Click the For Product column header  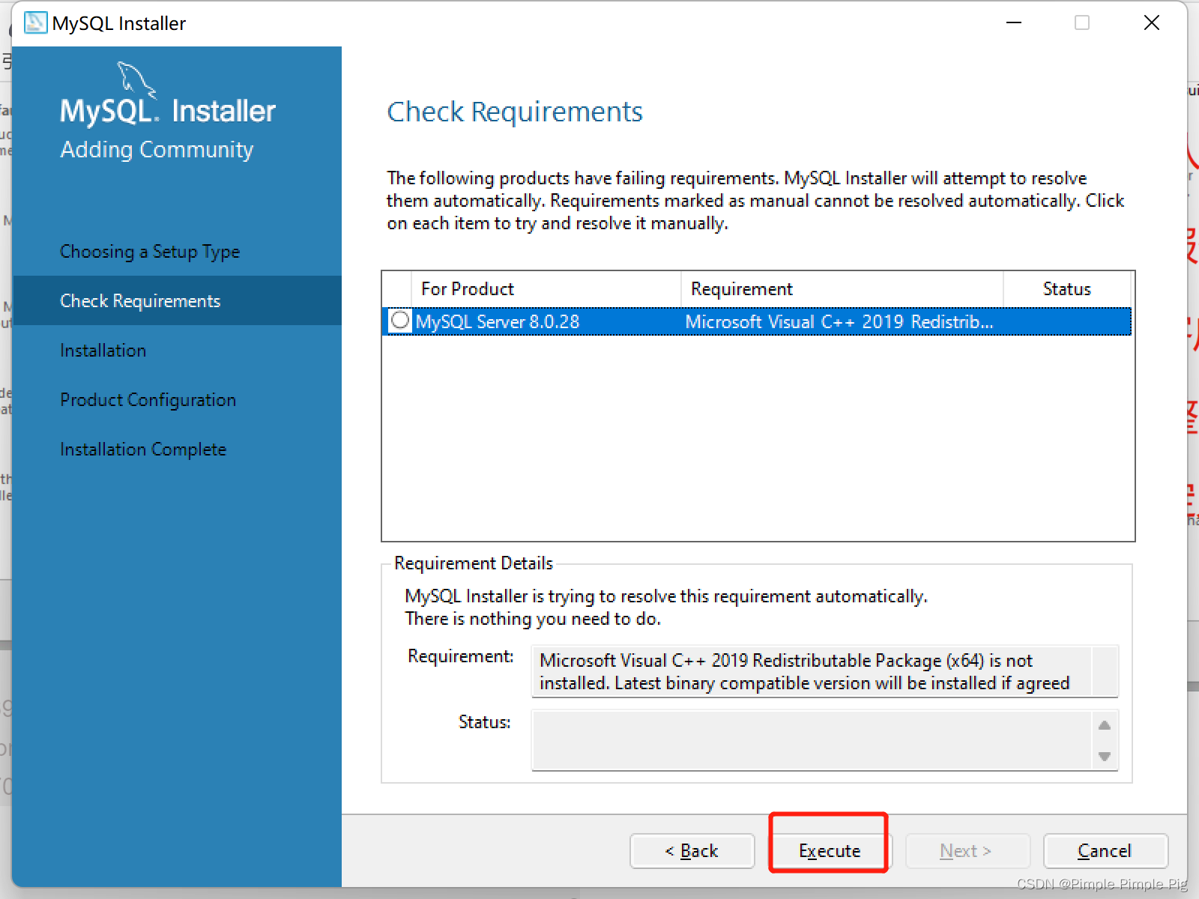(x=546, y=289)
